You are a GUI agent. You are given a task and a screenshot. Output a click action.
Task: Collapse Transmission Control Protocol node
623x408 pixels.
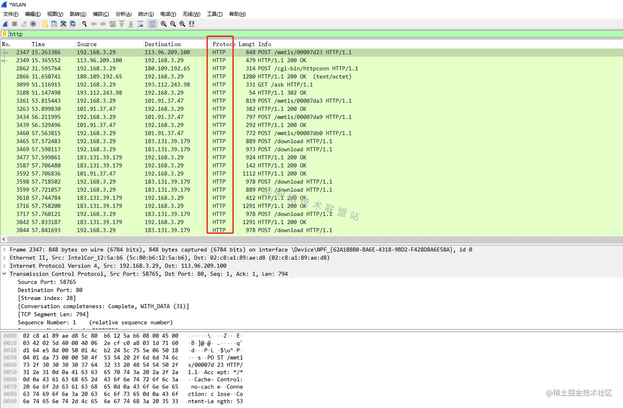pyautogui.click(x=4, y=274)
